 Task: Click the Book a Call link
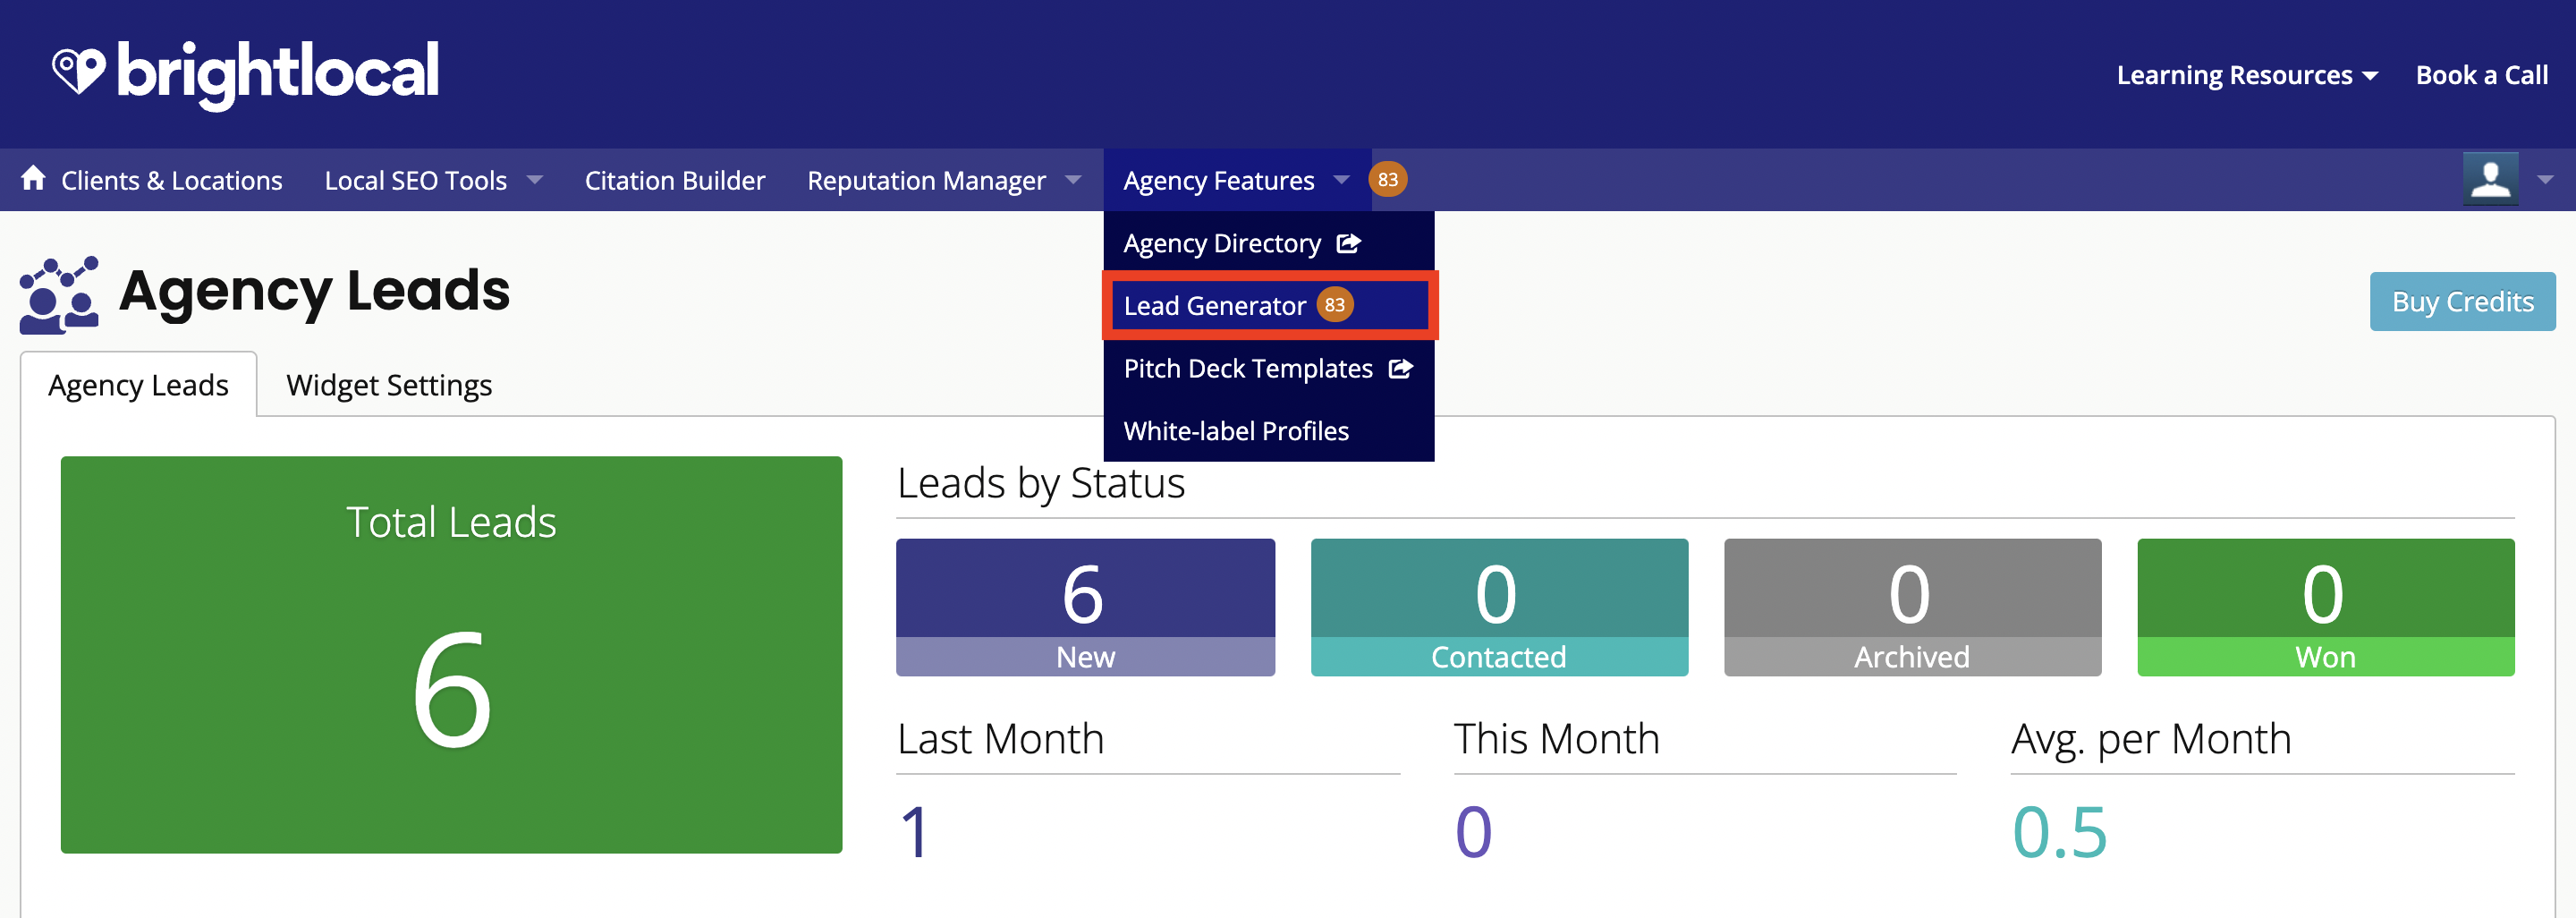[x=2481, y=75]
